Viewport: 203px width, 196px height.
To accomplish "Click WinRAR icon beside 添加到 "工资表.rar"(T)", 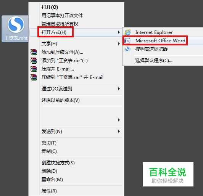I will [x=34, y=61].
